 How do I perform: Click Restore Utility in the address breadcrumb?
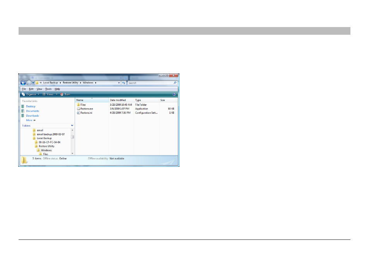[x=70, y=83]
